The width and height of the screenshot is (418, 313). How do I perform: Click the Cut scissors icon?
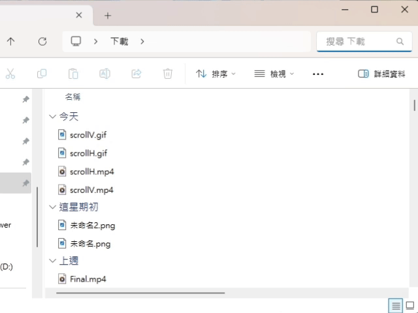click(x=10, y=74)
